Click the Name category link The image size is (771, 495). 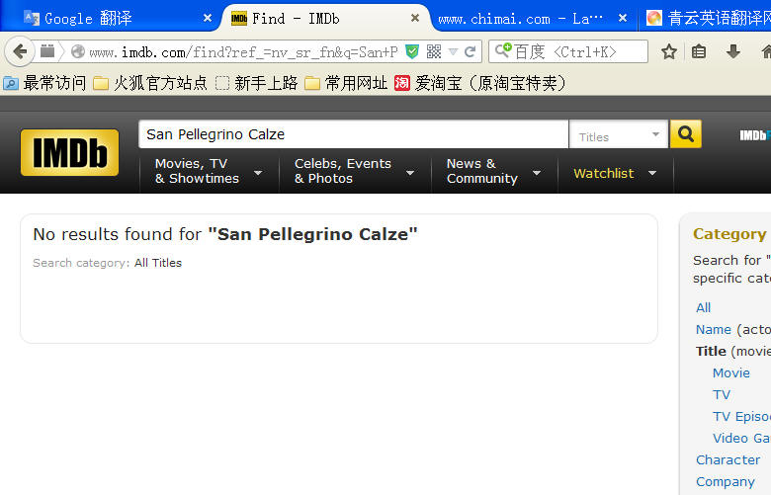[713, 329]
